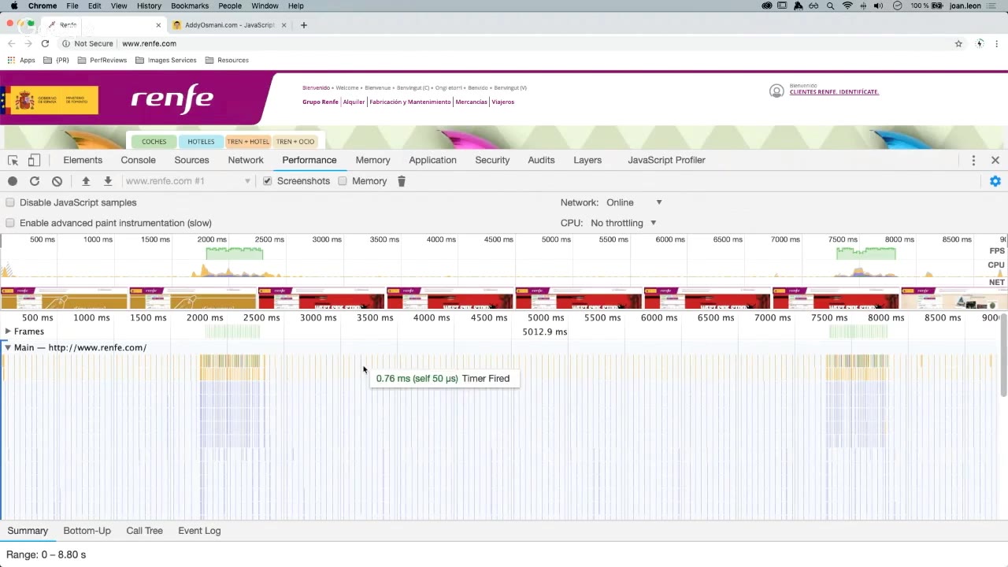1008x567 pixels.
Task: Select the inspect element picker icon
Action: [x=13, y=160]
